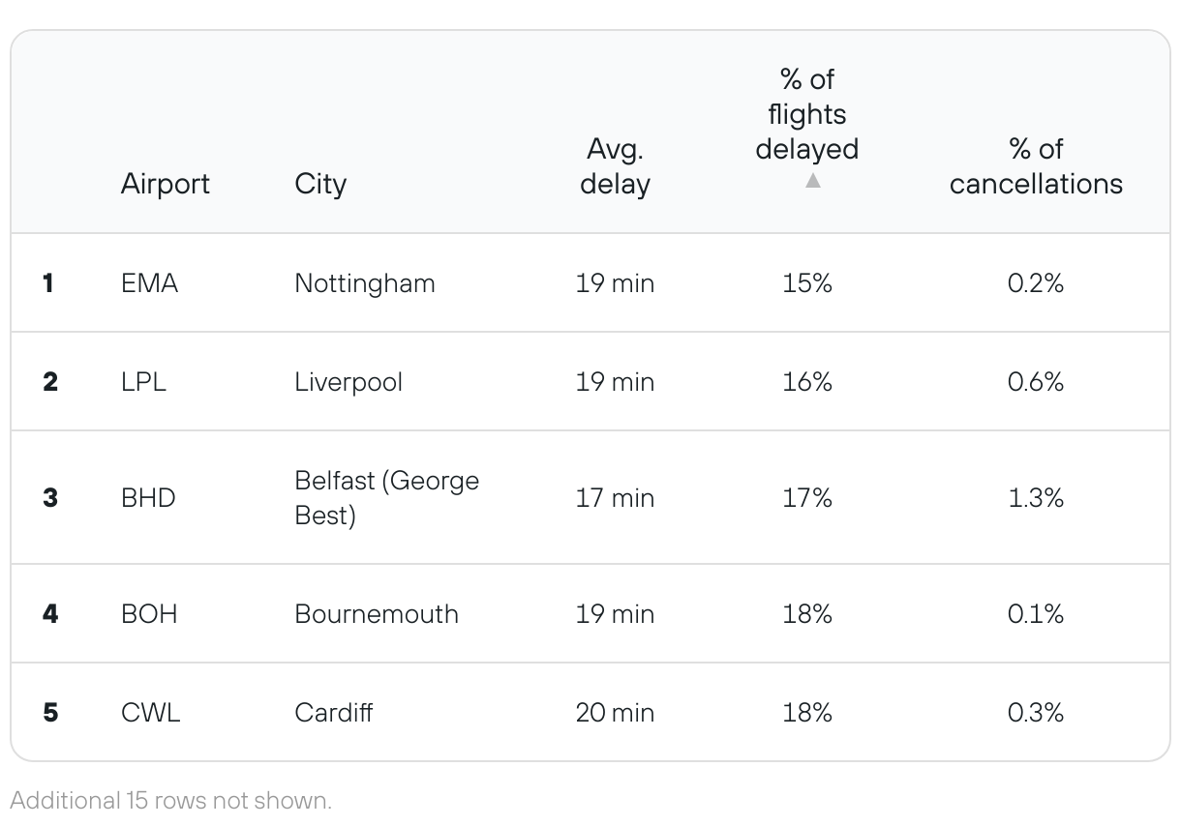Click the % of flights delayed header text
The width and height of the screenshot is (1181, 826).
(807, 114)
